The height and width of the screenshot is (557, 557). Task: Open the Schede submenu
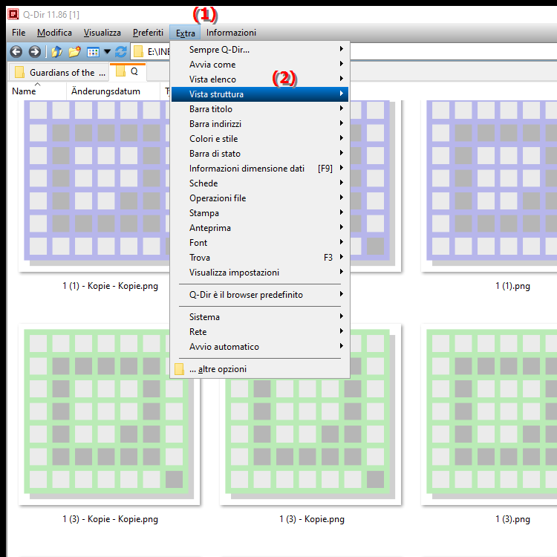260,183
